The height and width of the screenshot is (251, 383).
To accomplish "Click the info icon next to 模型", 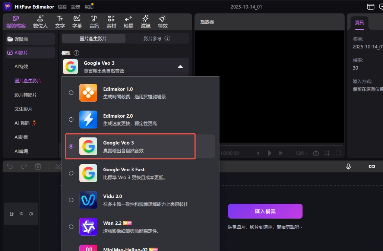I will pyautogui.click(x=76, y=53).
